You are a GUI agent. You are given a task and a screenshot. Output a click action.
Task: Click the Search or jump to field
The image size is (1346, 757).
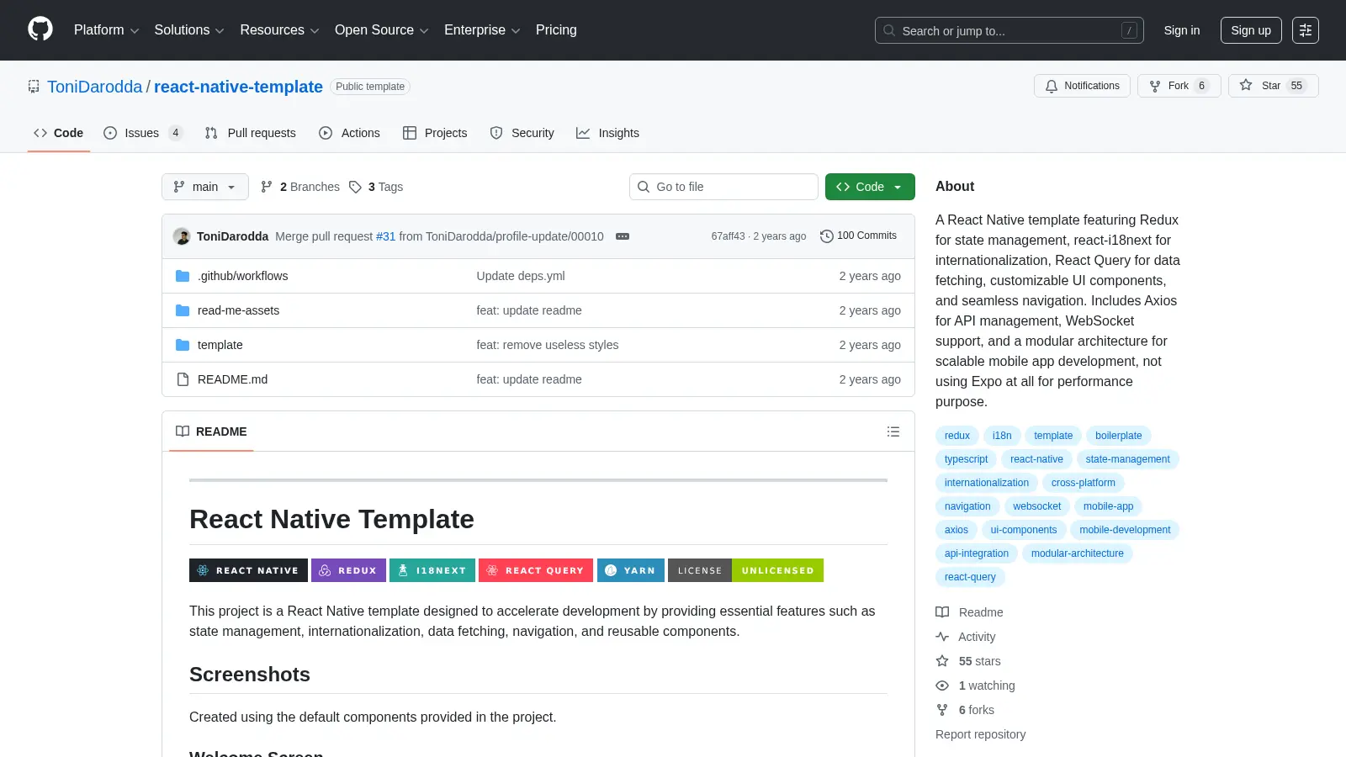click(1009, 30)
